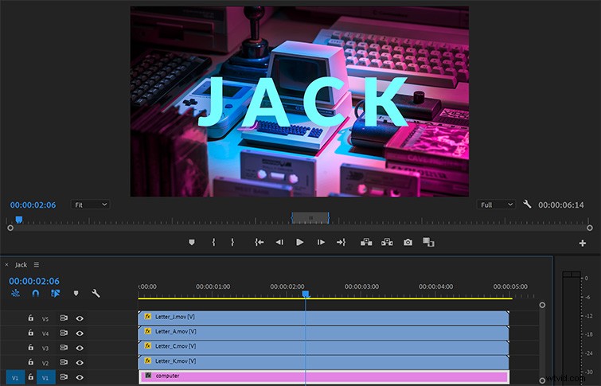
Task: Toggle timeline Snap magnet icon
Action: (35, 294)
